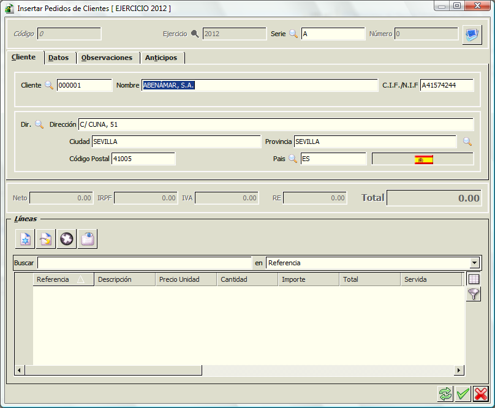Click the Descripción column header
The image size is (495, 408).
click(125, 279)
